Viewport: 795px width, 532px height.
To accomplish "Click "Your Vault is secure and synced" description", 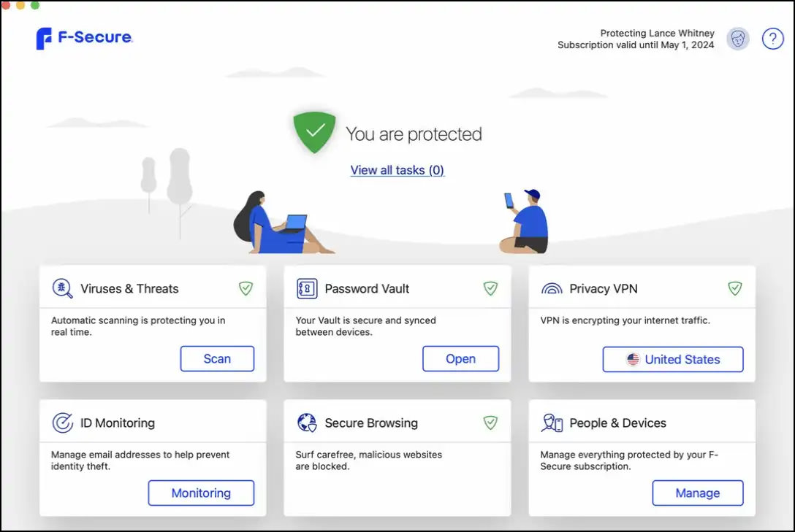I will click(365, 326).
